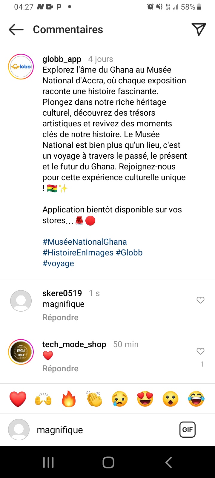Add the raised hands emoji
This screenshot has width=215, height=478.
tap(44, 399)
